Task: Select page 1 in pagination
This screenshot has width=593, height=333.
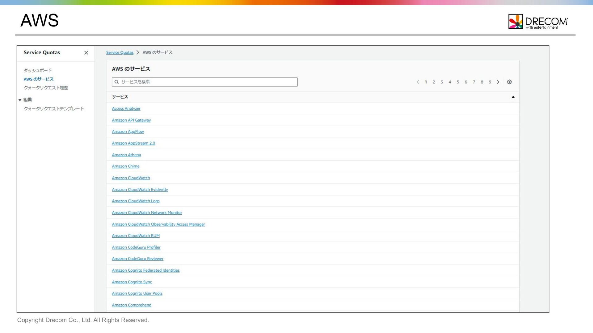Action: pos(426,82)
